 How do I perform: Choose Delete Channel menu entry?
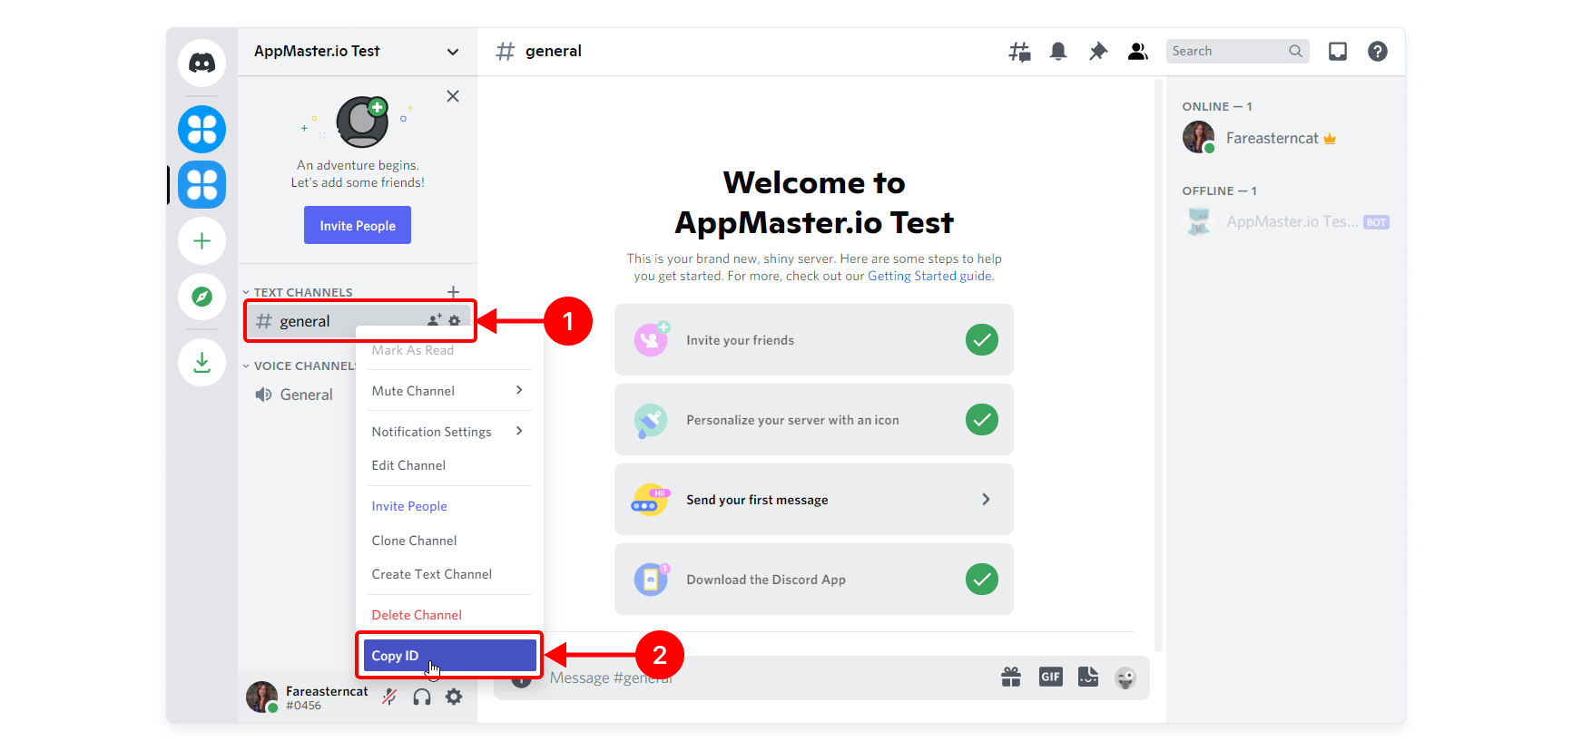448,615
